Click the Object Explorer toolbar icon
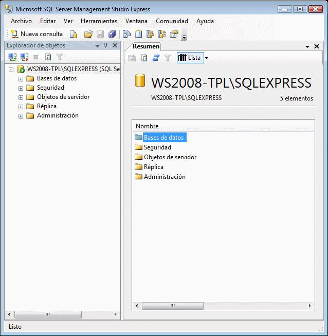This screenshot has width=328, height=336. point(150,34)
